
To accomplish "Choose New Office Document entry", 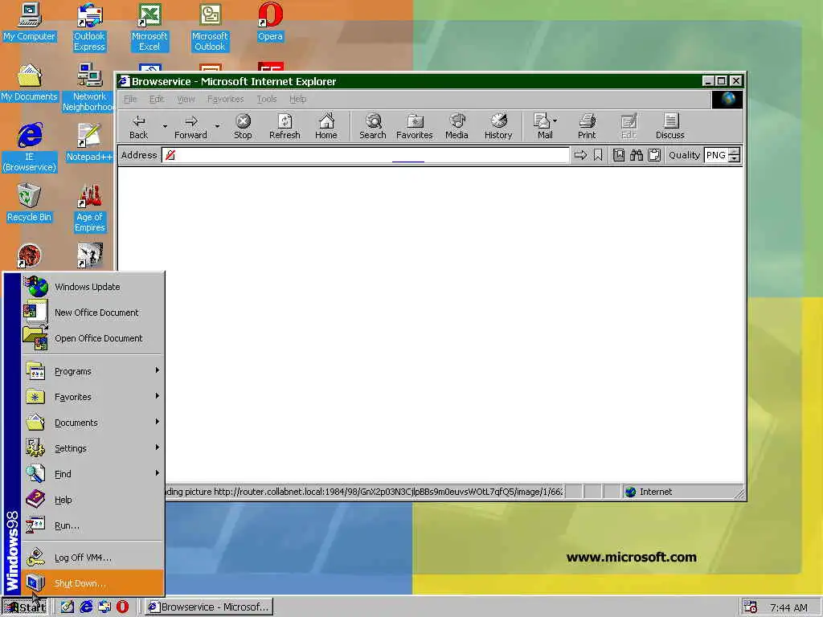I will (x=92, y=313).
